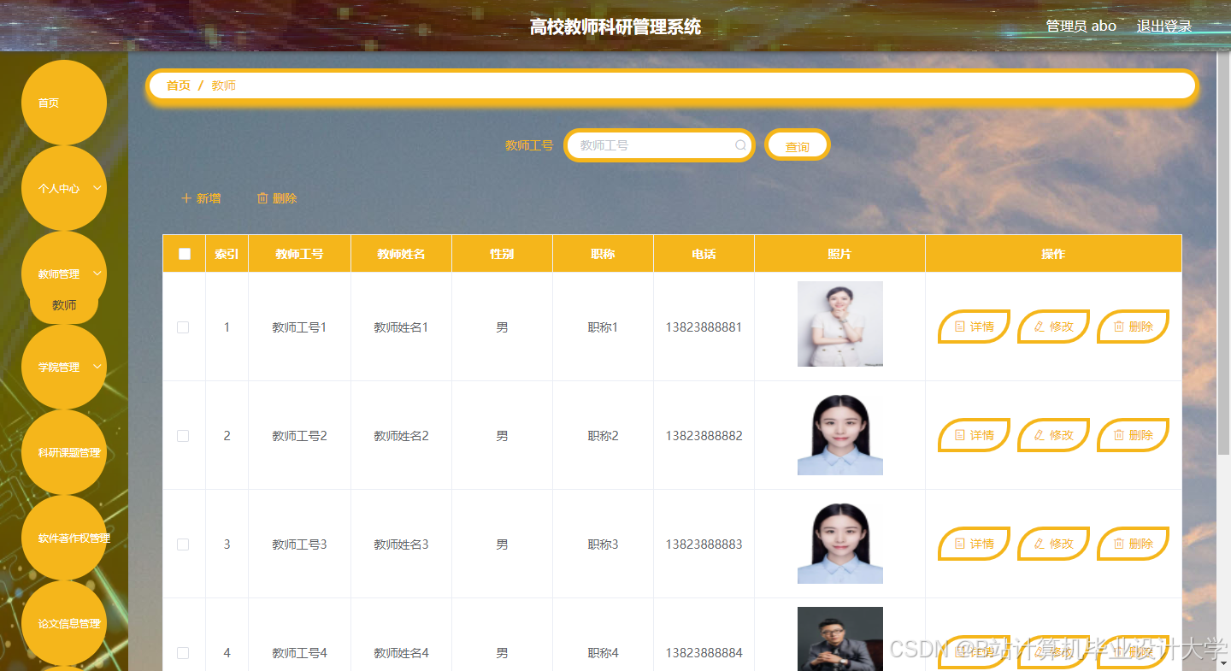This screenshot has height=671, width=1231.
Task: Toggle the select-all checkbox in table header
Action: [x=185, y=254]
